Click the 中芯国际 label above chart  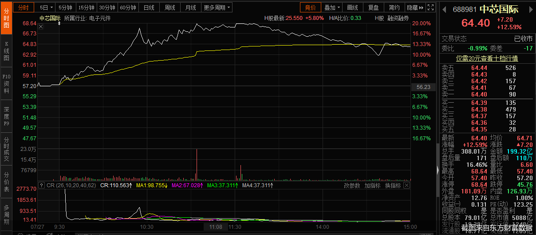(50, 18)
